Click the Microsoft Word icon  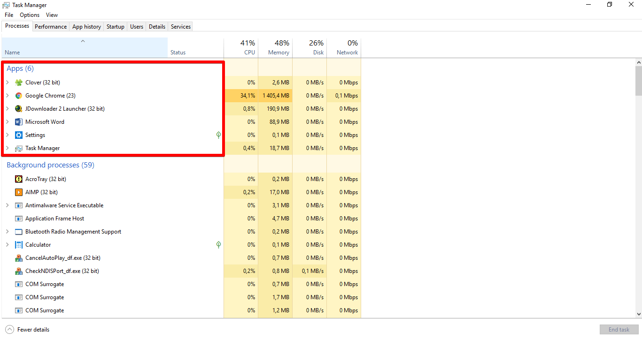coord(19,121)
